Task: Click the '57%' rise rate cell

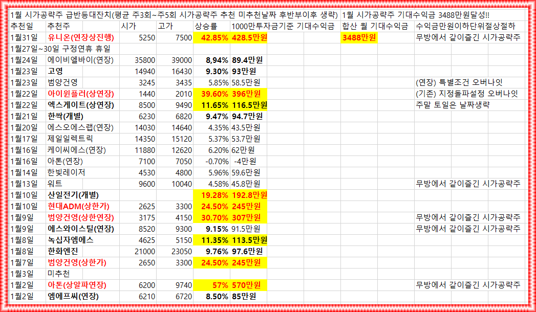Action: coord(211,285)
